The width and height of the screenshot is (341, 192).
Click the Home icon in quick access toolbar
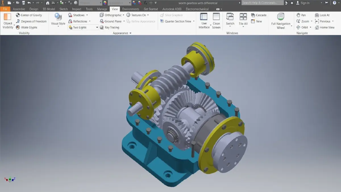pyautogui.click(x=47, y=3)
